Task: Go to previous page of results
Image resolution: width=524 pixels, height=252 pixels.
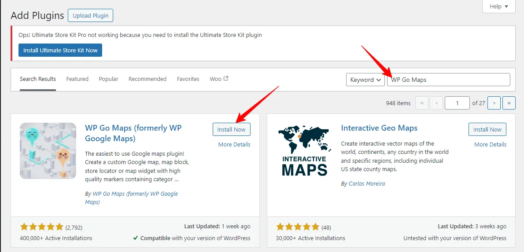Action: (436, 103)
